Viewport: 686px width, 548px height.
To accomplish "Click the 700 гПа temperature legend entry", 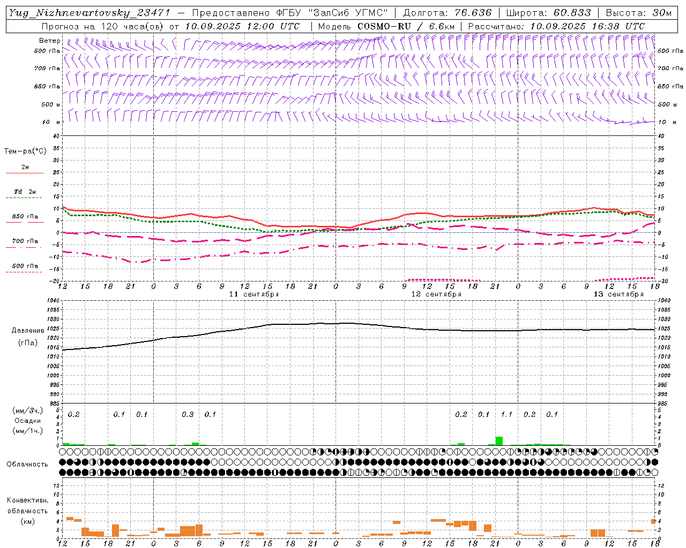I will point(25,241).
